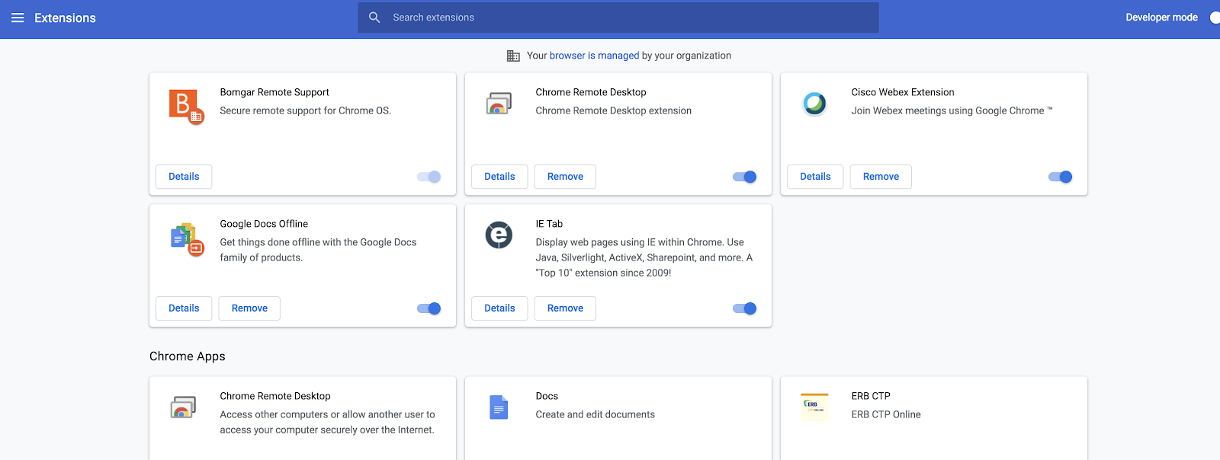Click the 'Bomgar Remote Support' title text
The width and height of the screenshot is (1220, 460).
point(274,92)
